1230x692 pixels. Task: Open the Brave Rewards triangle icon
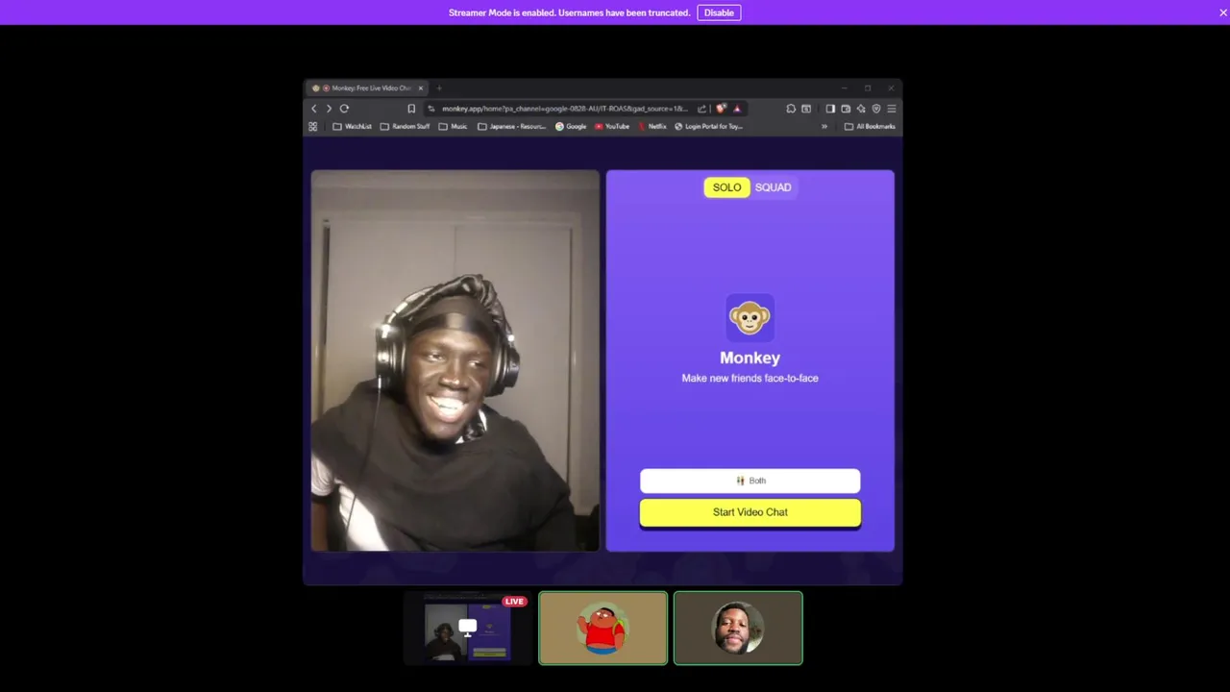pos(737,109)
